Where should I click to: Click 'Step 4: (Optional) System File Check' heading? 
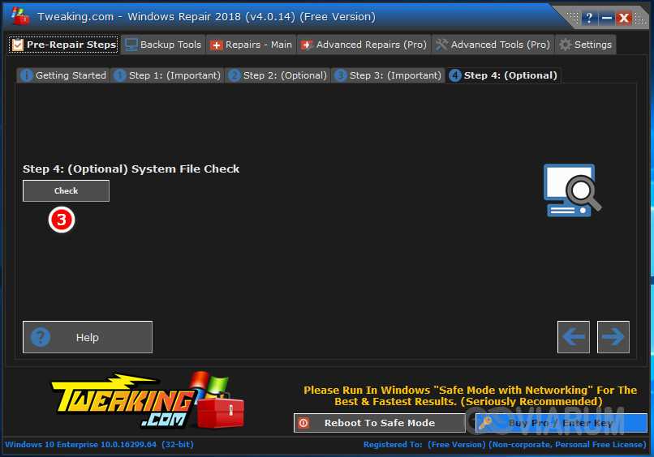point(131,169)
